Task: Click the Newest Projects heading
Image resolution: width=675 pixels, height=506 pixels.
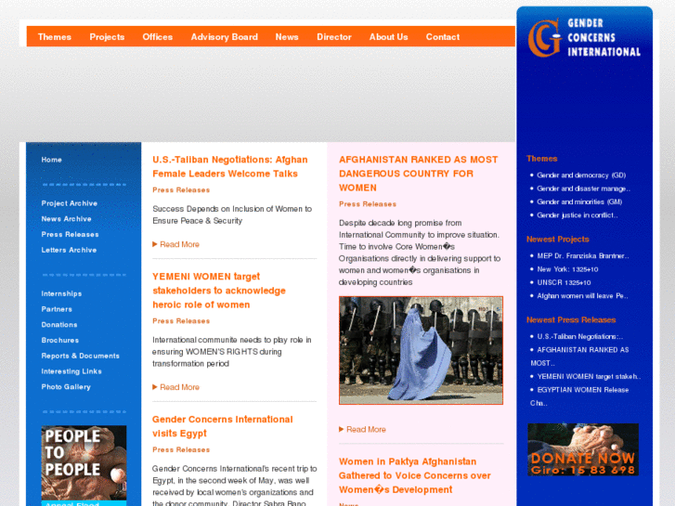Action: coord(557,239)
